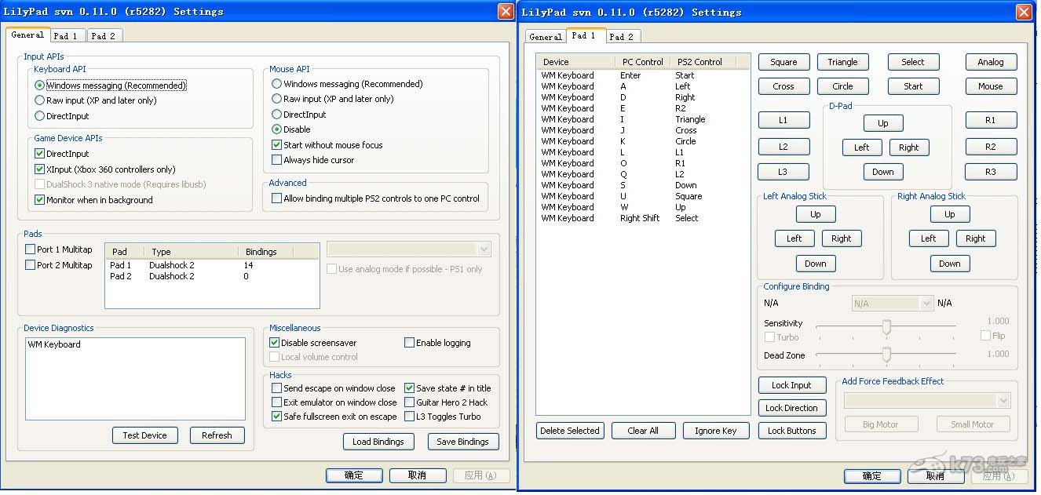Open the Configure Binding N/A dropdown
Viewport: 1041px width, 495px height.
[892, 303]
